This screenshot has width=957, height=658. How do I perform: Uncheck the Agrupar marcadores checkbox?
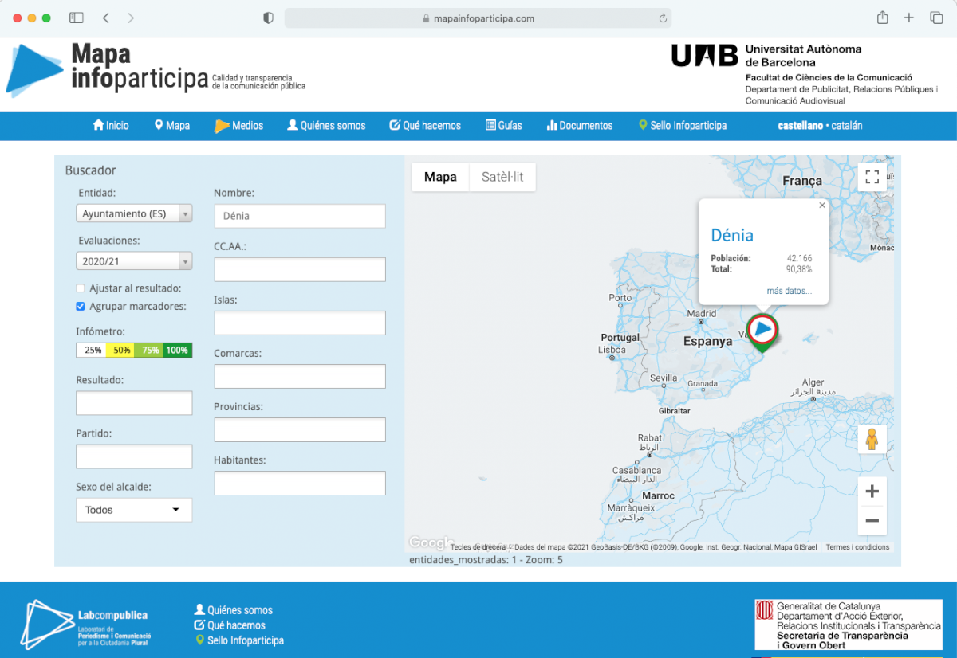81,307
